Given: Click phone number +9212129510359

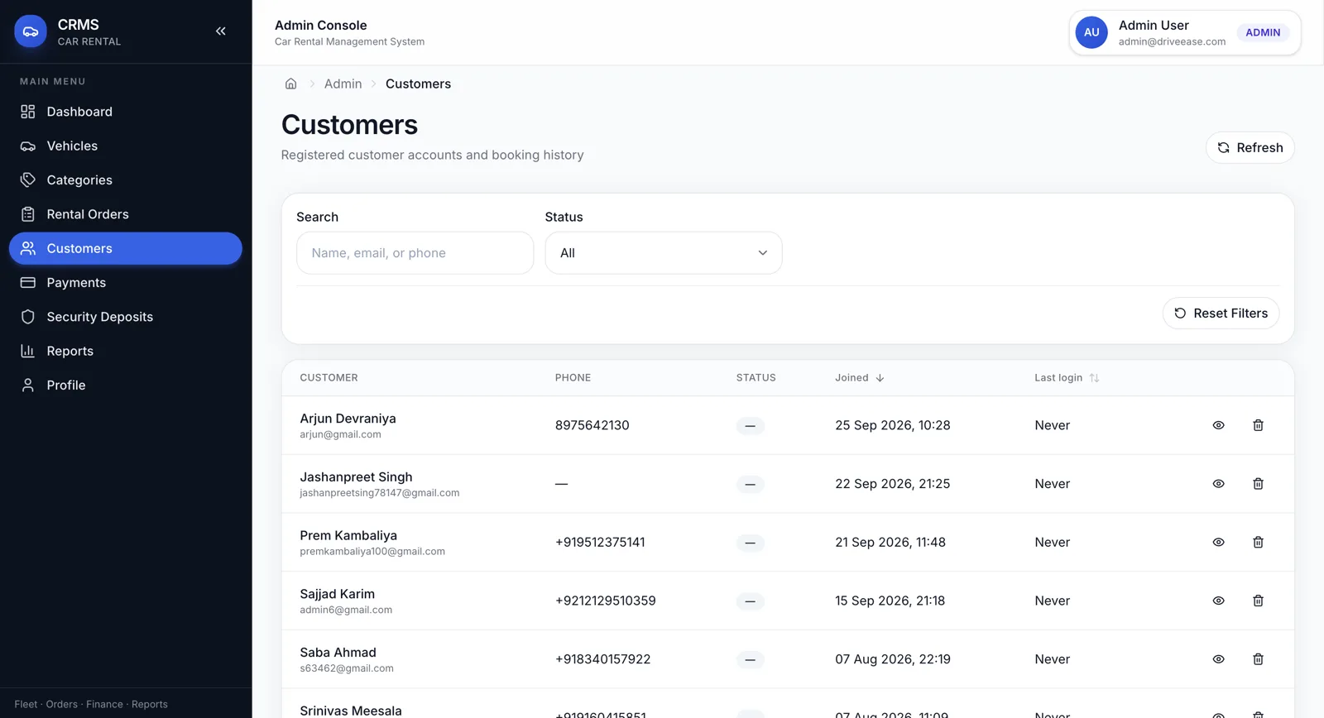Looking at the screenshot, I should (605, 601).
